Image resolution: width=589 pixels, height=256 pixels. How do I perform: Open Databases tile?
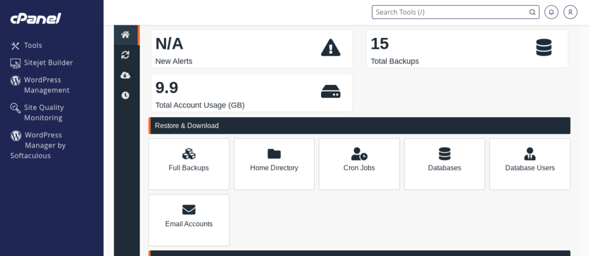pyautogui.click(x=445, y=164)
